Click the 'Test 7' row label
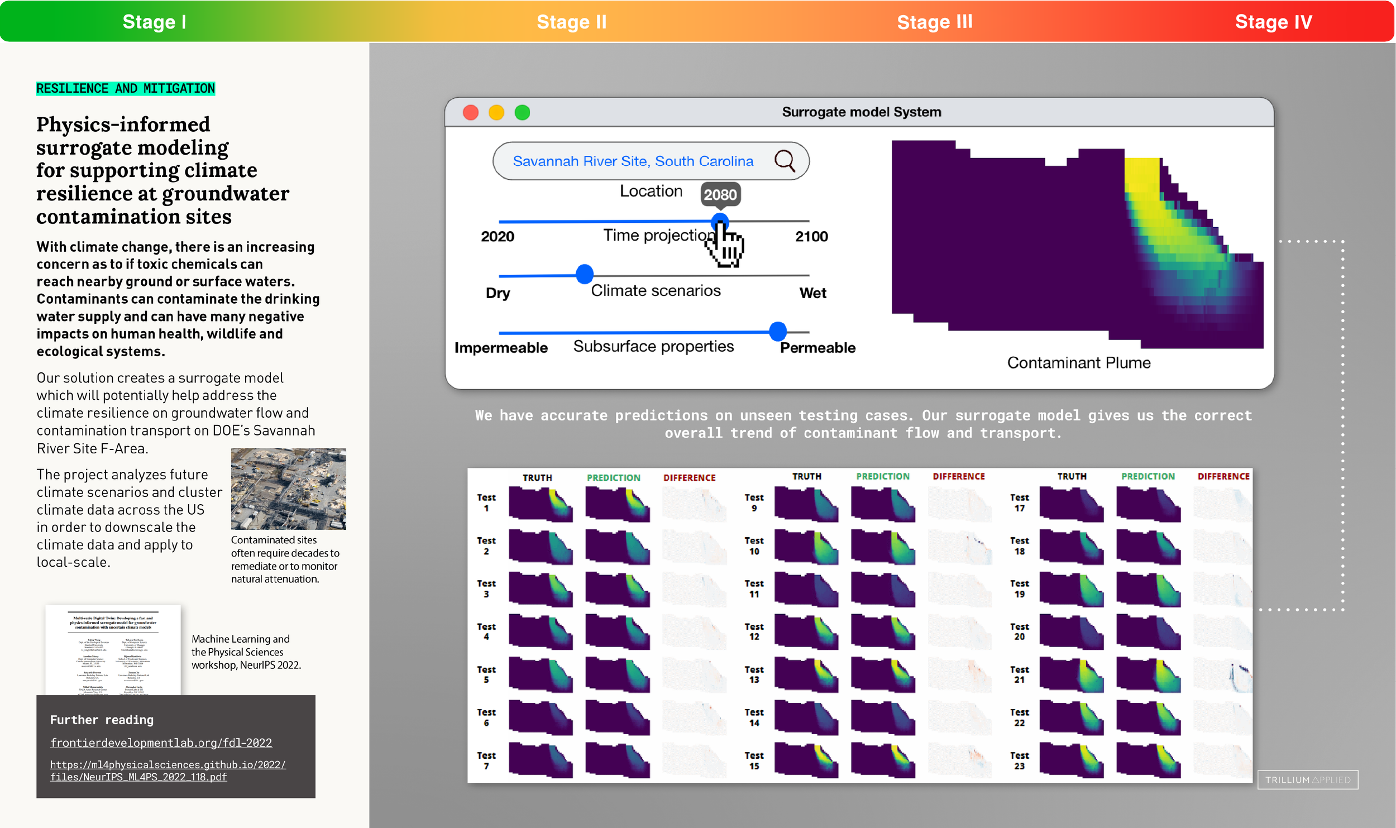Image resolution: width=1396 pixels, height=828 pixels. coord(486,760)
